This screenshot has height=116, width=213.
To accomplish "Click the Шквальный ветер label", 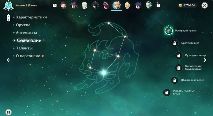I will (x=193, y=80).
